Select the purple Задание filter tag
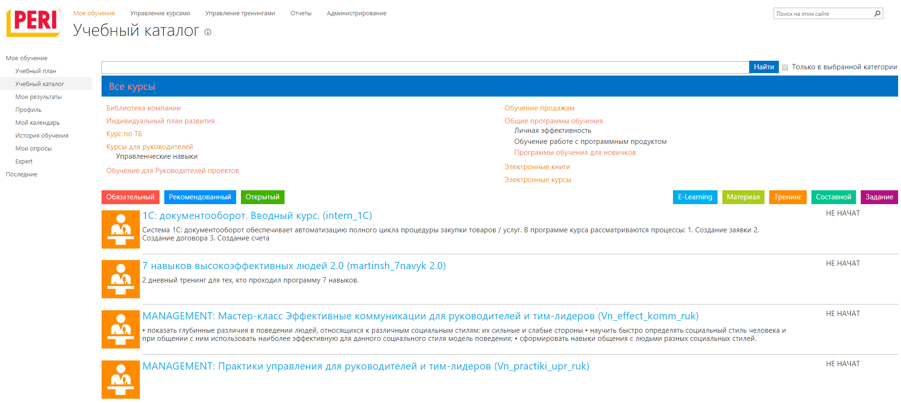Screen dimensions: 901x403 (x=879, y=197)
